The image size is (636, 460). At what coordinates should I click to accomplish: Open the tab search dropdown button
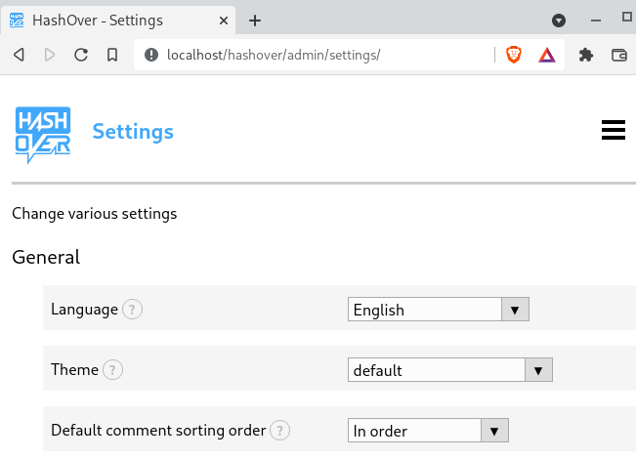[x=559, y=20]
